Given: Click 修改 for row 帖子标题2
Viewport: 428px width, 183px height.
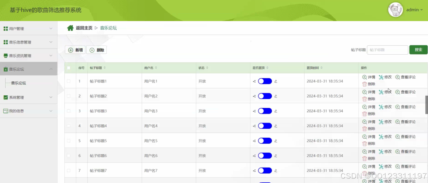Looking at the screenshot, I should tap(385, 92).
